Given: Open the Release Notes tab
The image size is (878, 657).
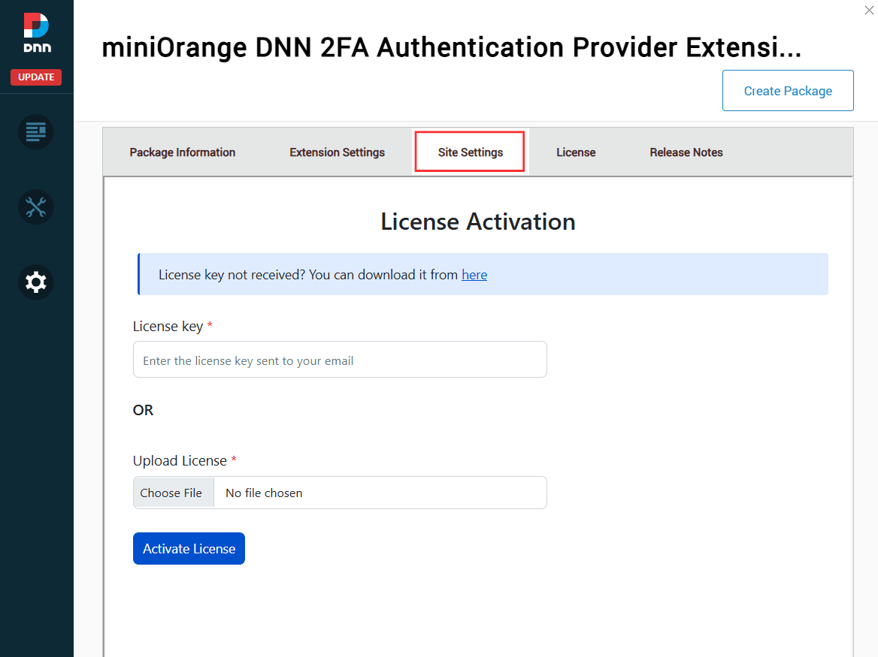Looking at the screenshot, I should tap(686, 152).
